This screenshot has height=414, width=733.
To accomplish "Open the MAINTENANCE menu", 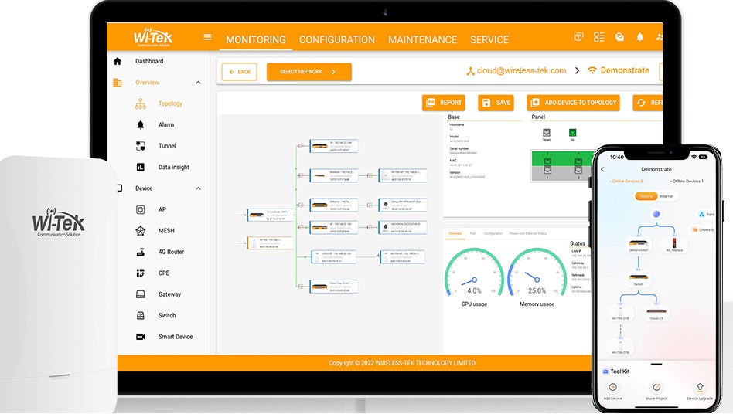I will click(422, 39).
